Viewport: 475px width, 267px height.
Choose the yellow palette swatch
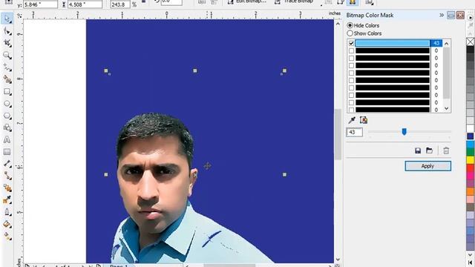point(470,160)
